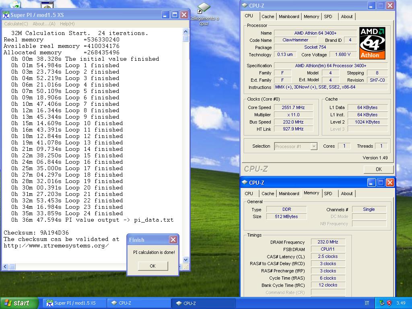Select the first CPU-Z taskbar button
The height and width of the screenshot is (309, 412).
click(x=139, y=303)
